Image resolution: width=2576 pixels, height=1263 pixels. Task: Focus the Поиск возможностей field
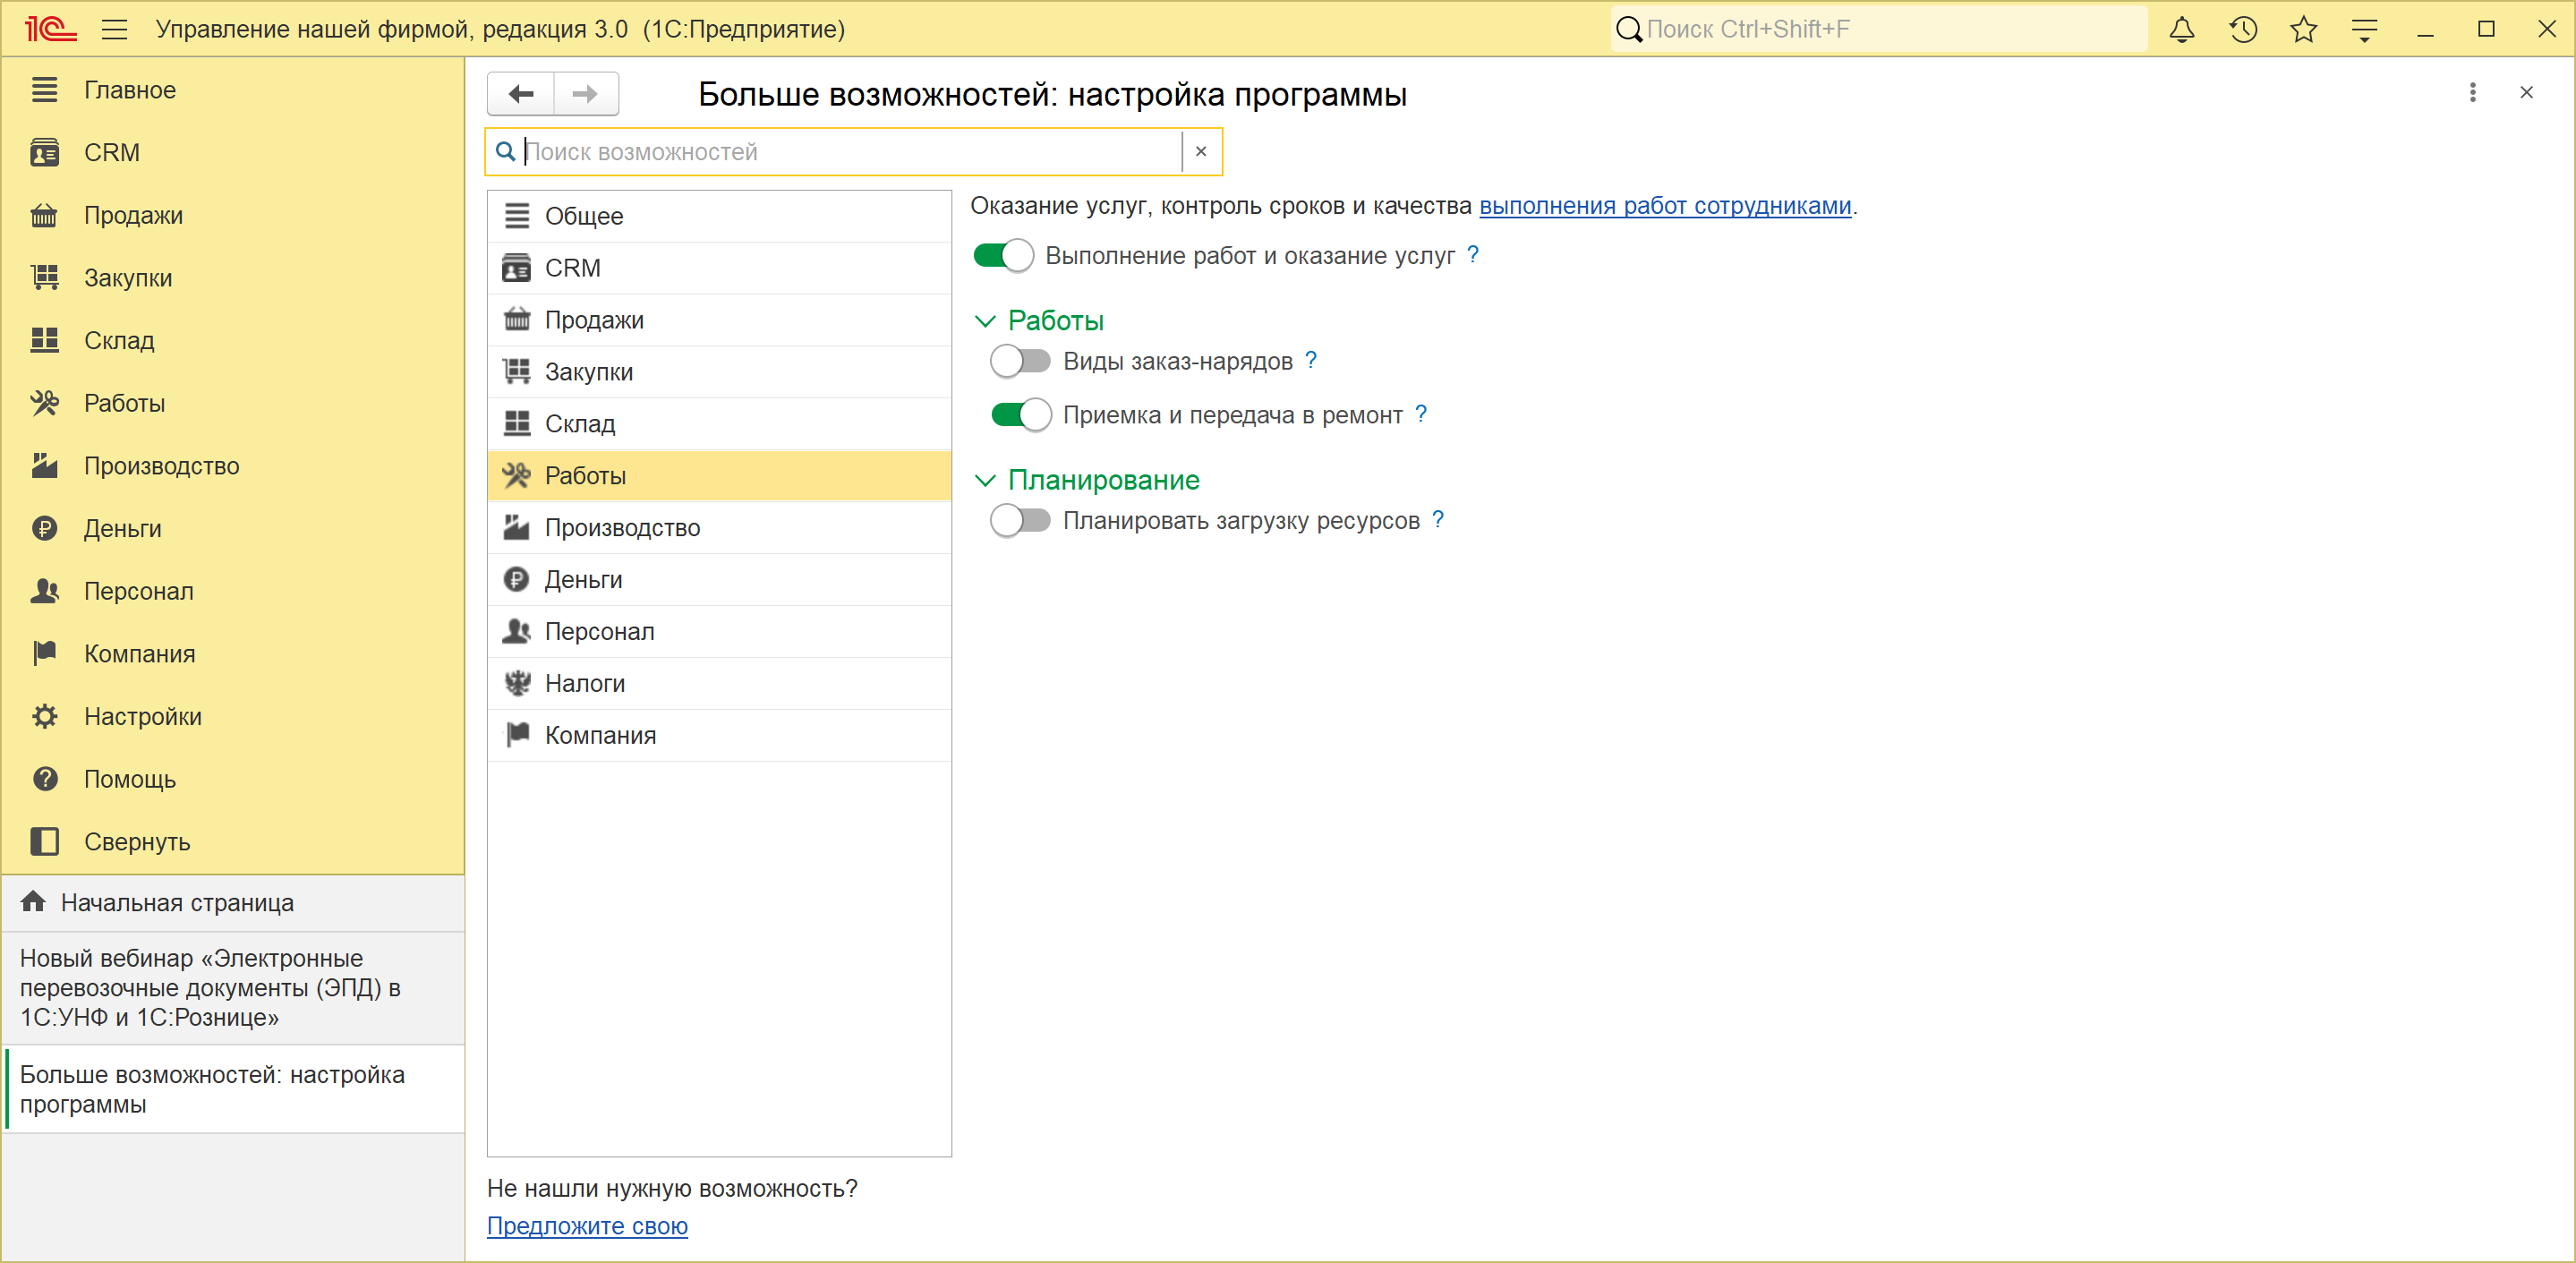tap(852, 151)
